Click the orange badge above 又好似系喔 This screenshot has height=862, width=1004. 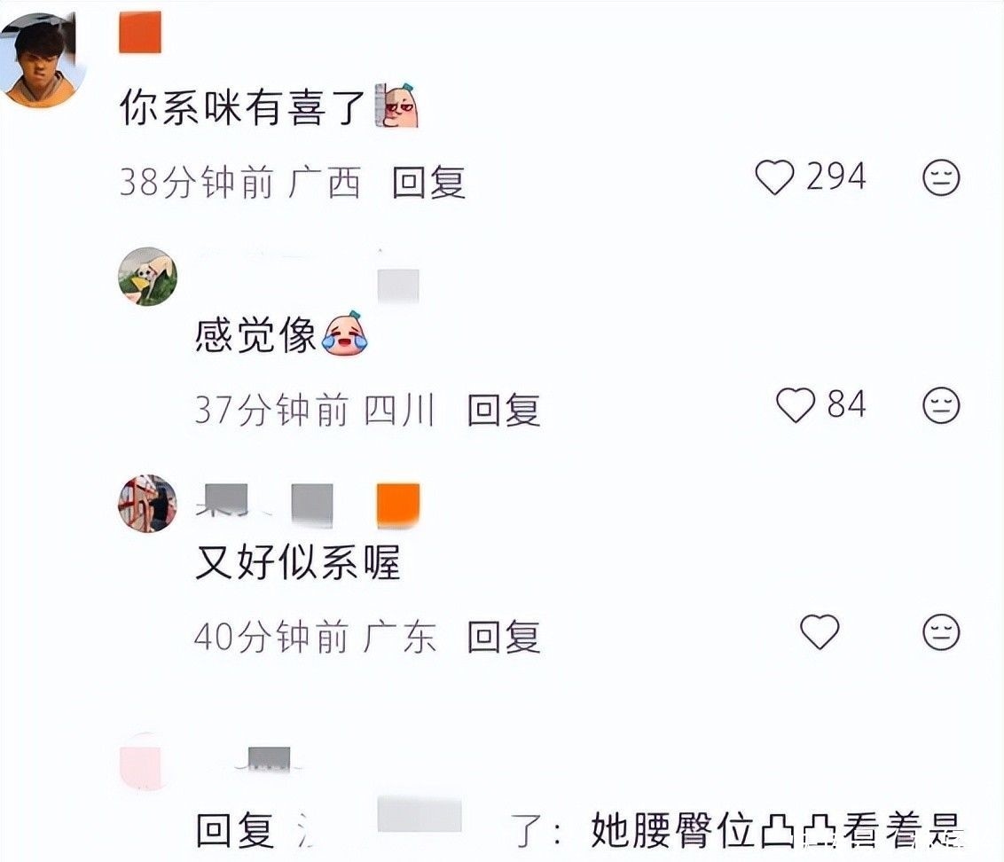click(x=398, y=505)
